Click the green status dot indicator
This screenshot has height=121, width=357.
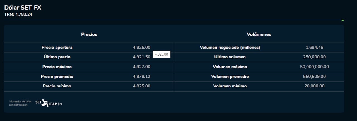342,20
